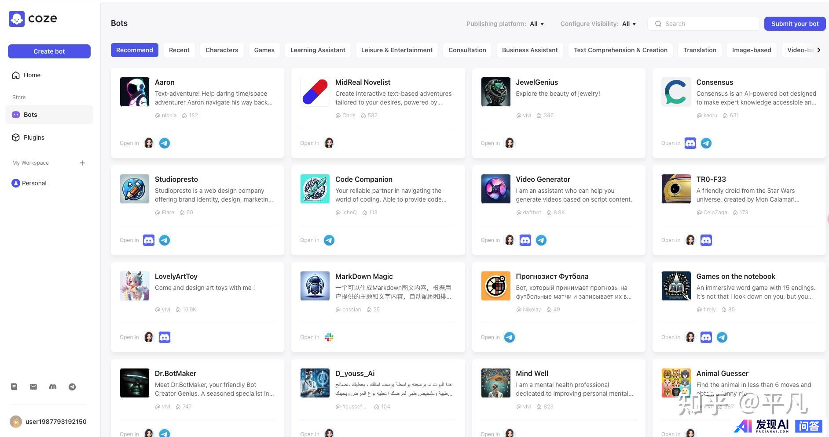Image resolution: width=829 pixels, height=437 pixels.
Task: Click the Coze avatar icon on JewelGenius card
Action: pos(510,143)
